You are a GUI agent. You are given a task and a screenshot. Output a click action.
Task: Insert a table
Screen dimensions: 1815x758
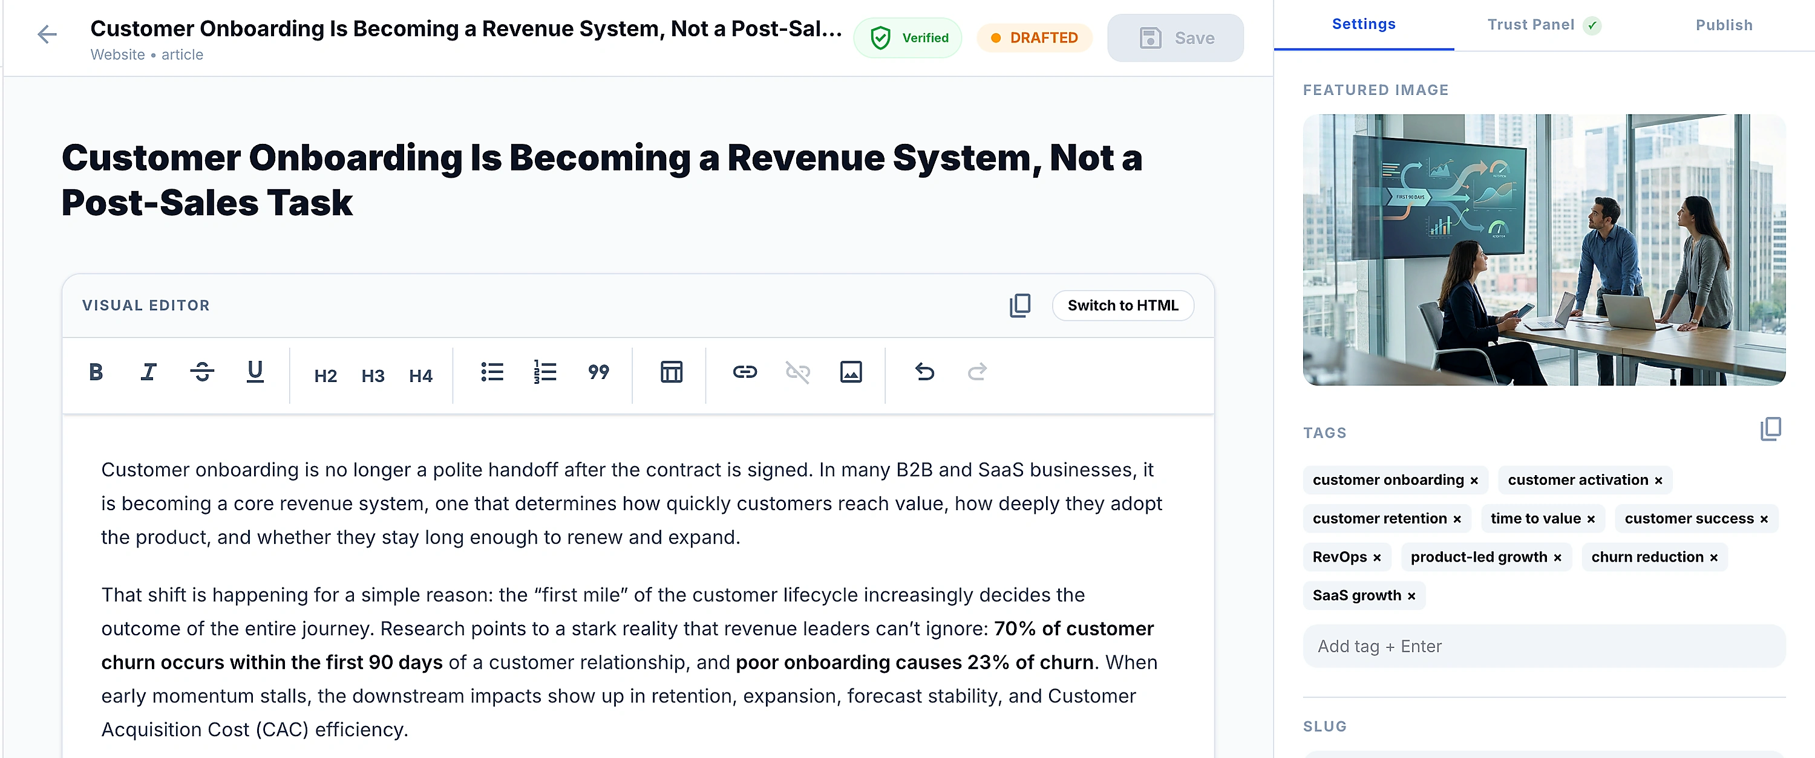672,372
